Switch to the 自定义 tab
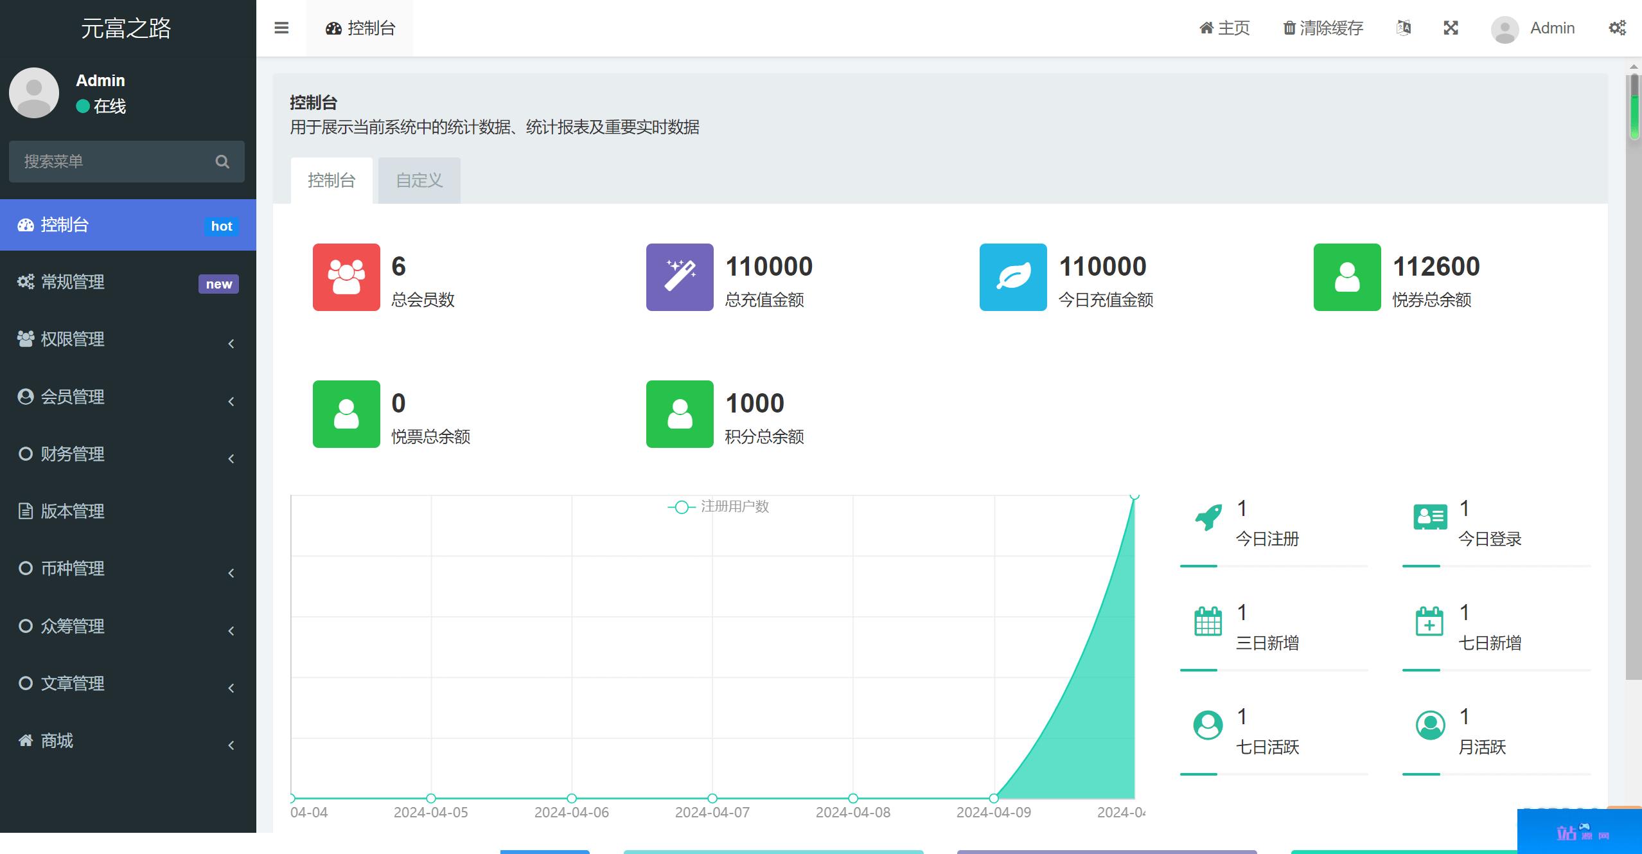 click(x=419, y=181)
